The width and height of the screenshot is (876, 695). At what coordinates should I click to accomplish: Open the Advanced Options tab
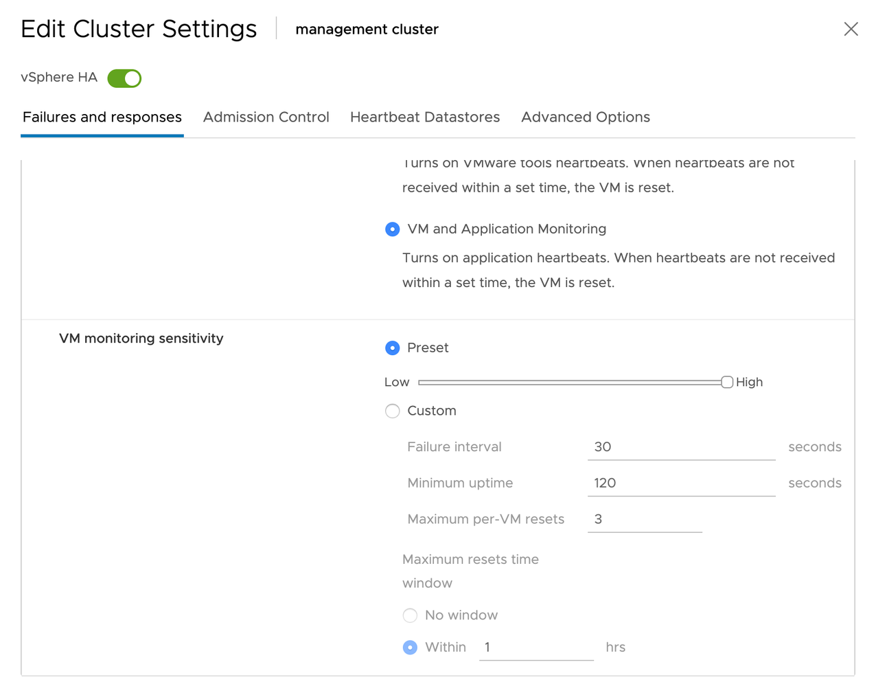pyautogui.click(x=585, y=117)
